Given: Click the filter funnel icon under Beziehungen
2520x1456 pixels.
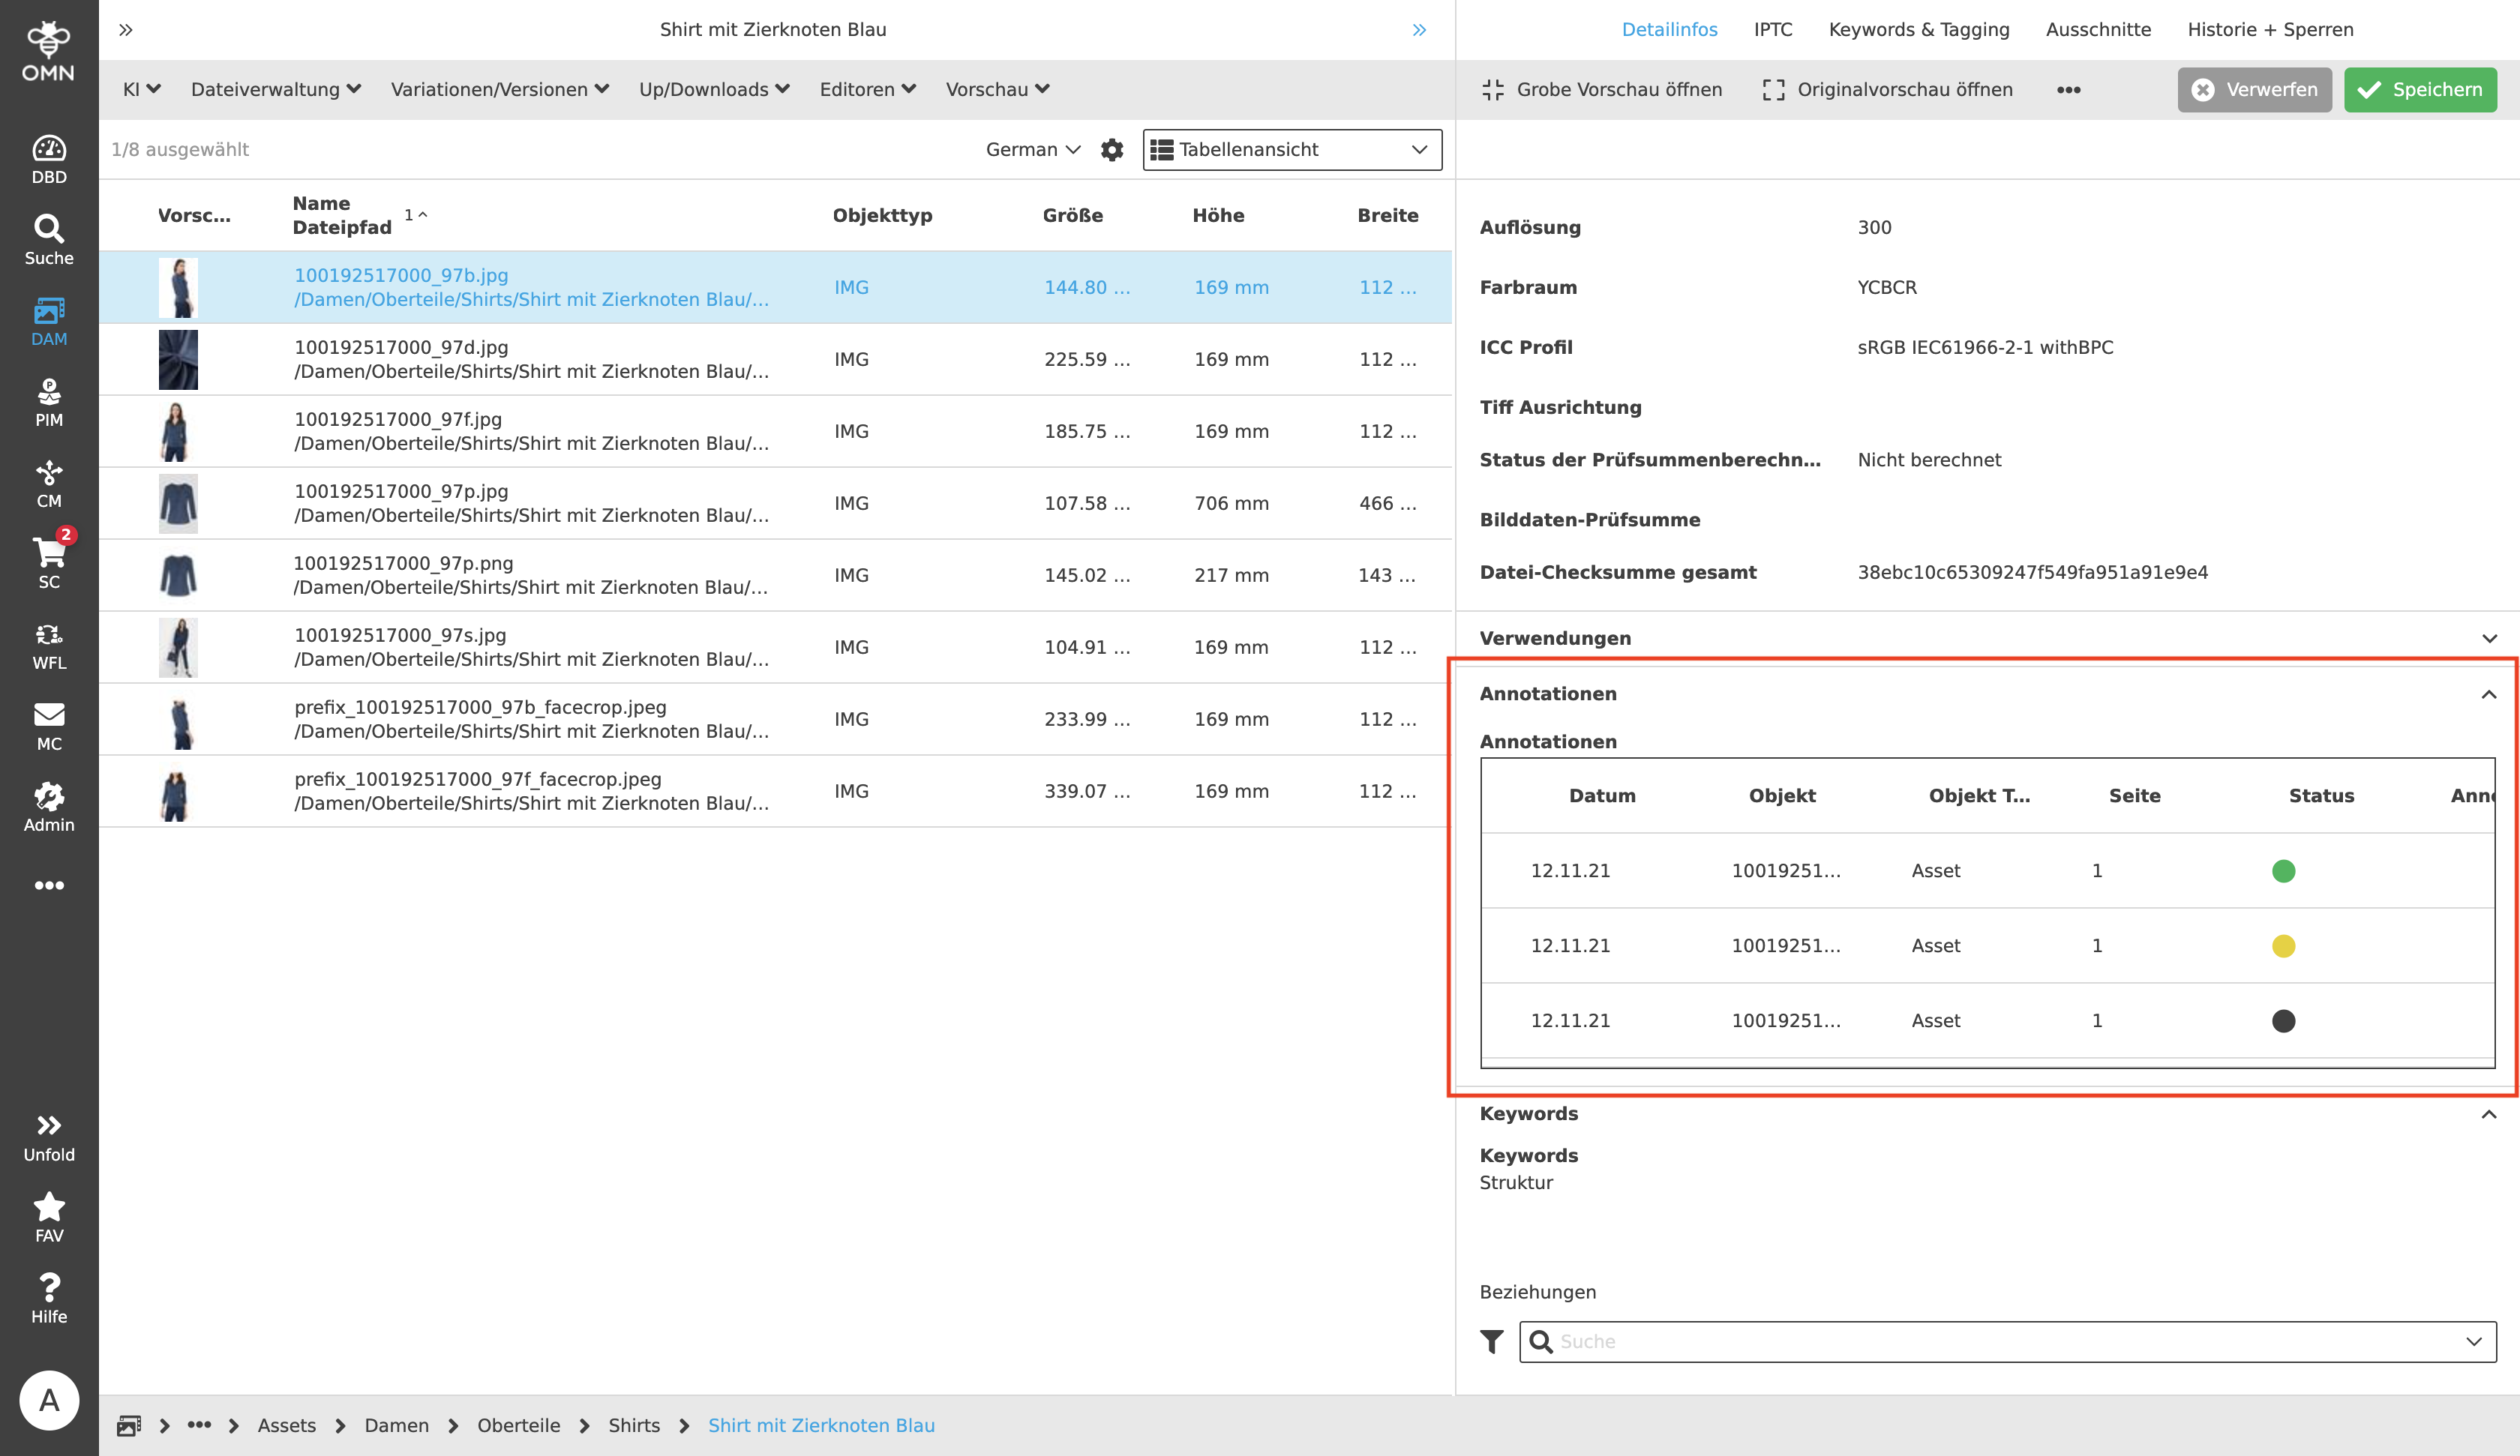Looking at the screenshot, I should click(1491, 1341).
